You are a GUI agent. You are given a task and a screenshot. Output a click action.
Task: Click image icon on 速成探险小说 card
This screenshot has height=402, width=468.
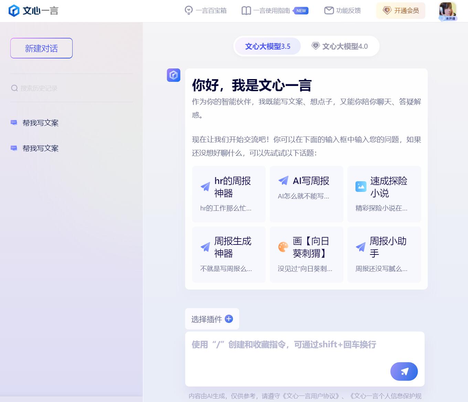click(361, 186)
